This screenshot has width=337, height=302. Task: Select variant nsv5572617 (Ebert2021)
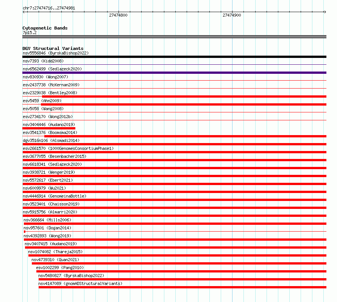pos(48,180)
